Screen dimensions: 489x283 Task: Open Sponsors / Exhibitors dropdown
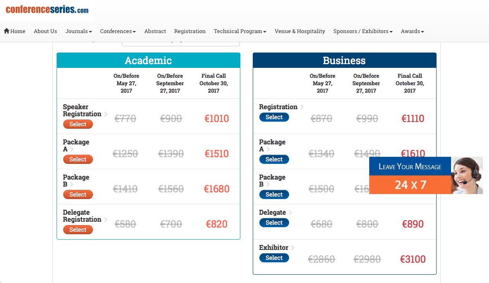363,31
